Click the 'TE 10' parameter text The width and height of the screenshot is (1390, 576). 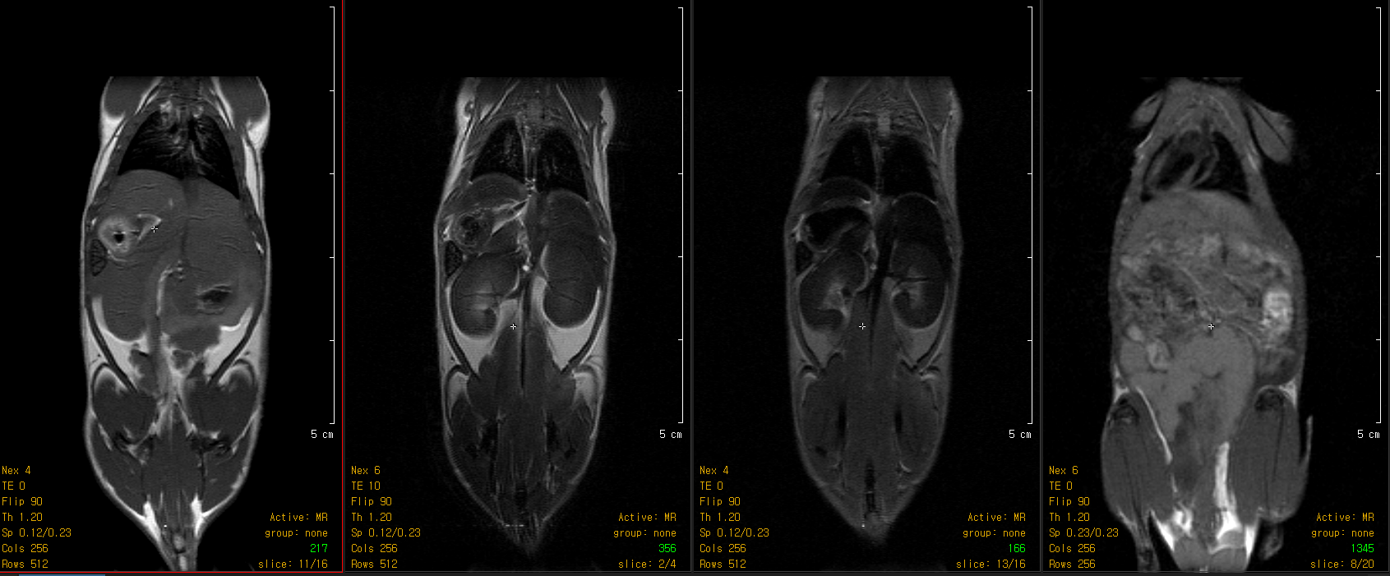(x=366, y=486)
